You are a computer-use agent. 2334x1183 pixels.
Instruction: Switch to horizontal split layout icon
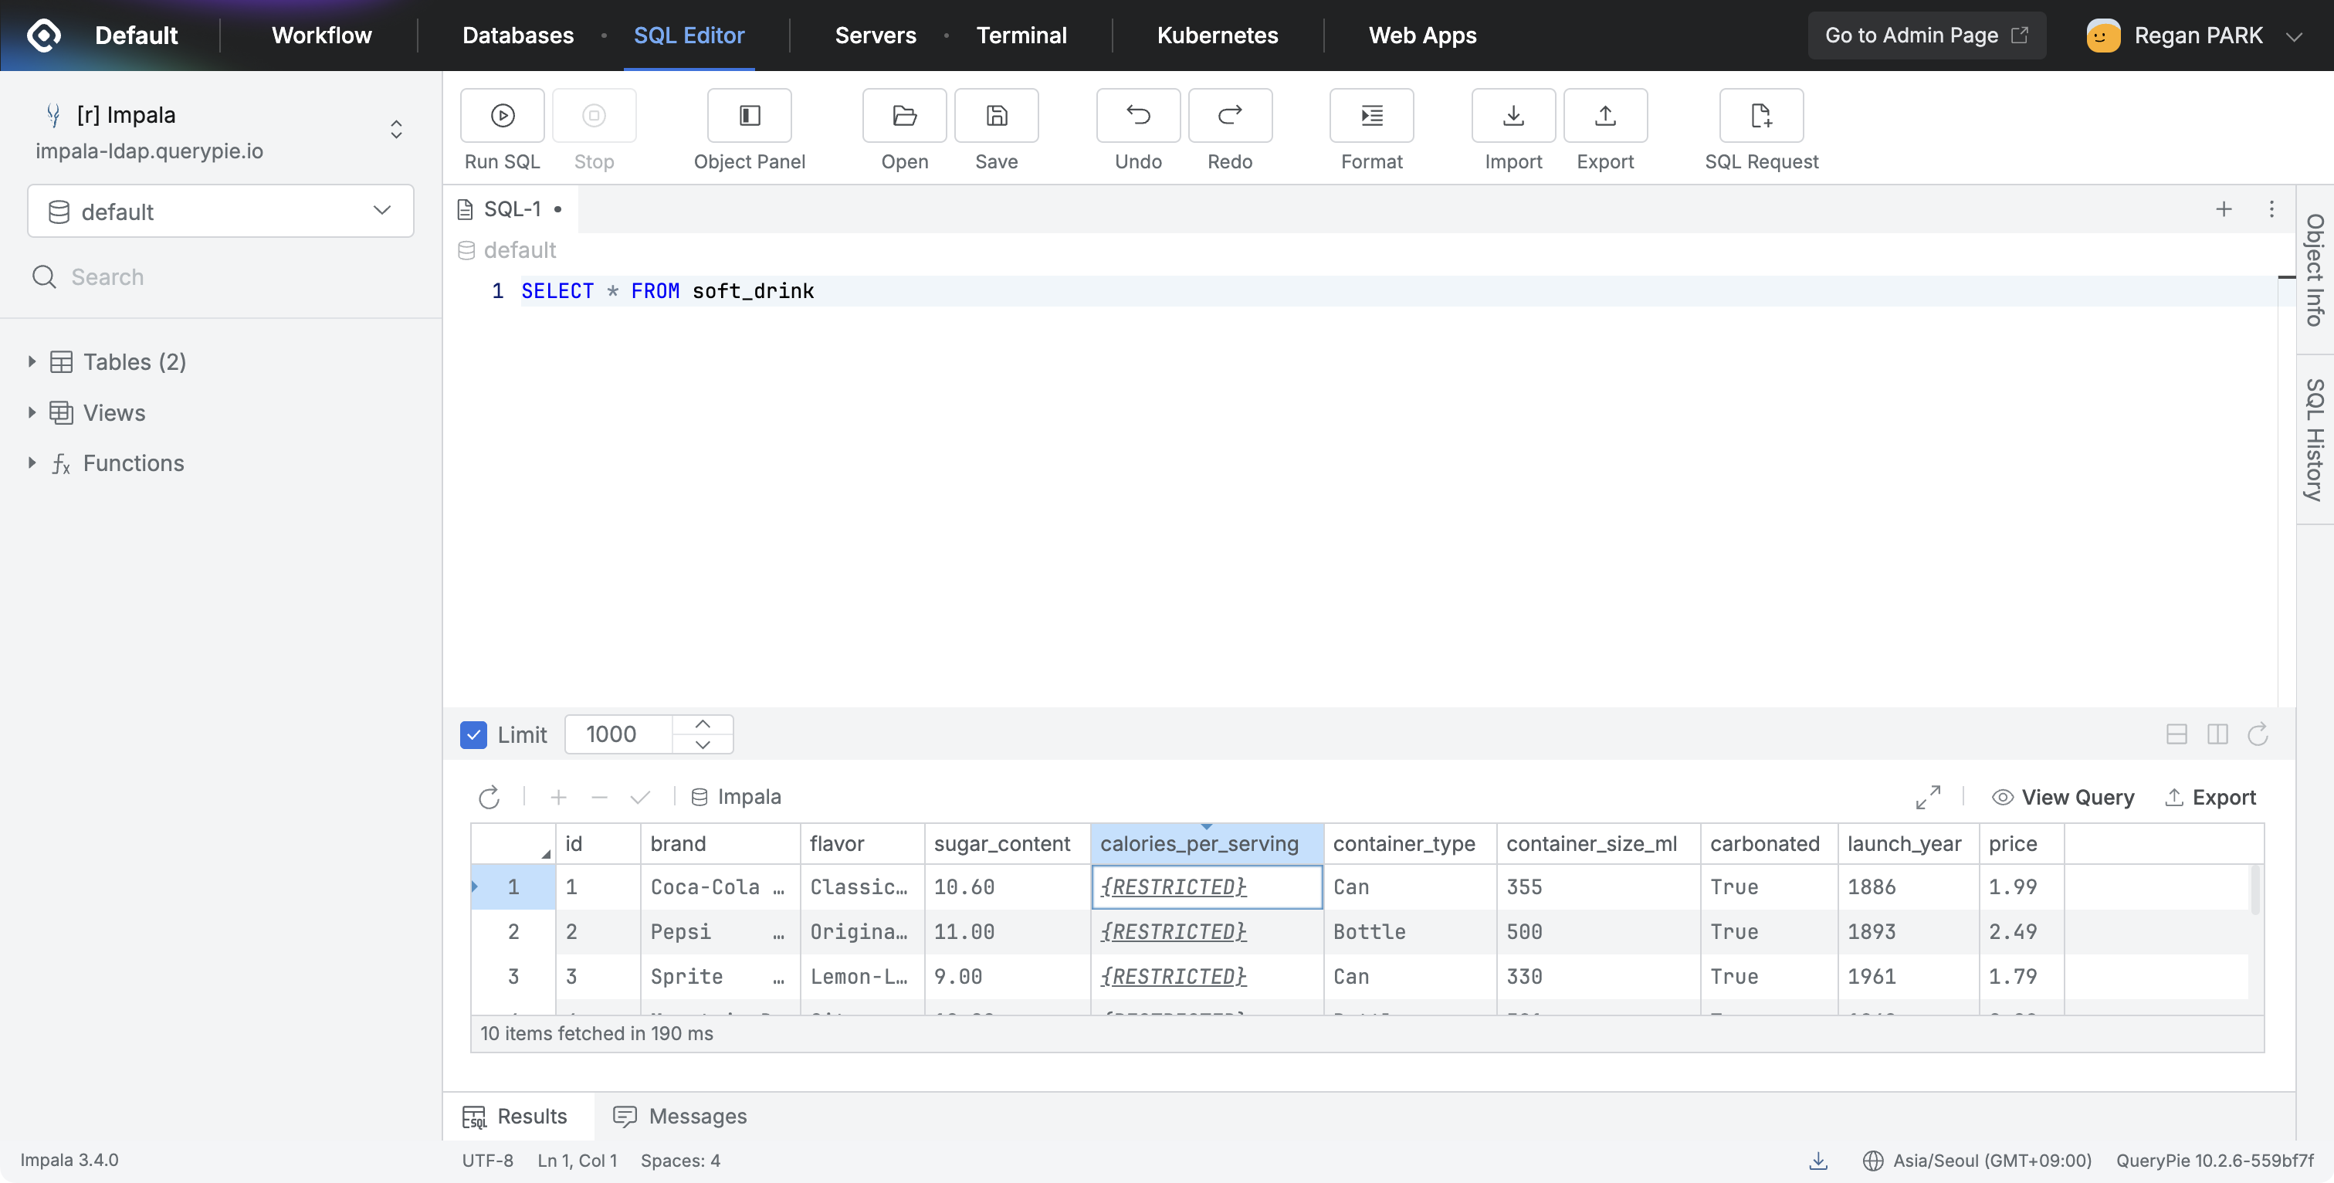coord(2176,734)
